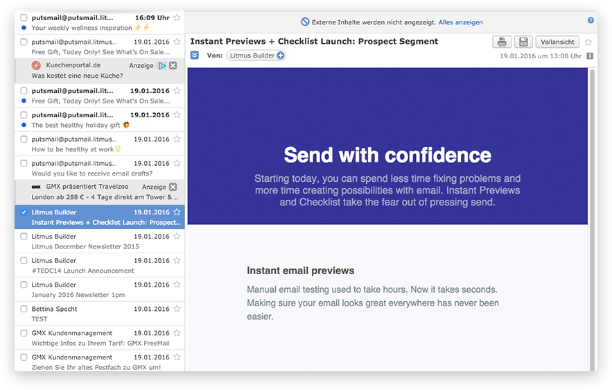
Task: Star the selected Instant Previews email
Action: tap(177, 212)
